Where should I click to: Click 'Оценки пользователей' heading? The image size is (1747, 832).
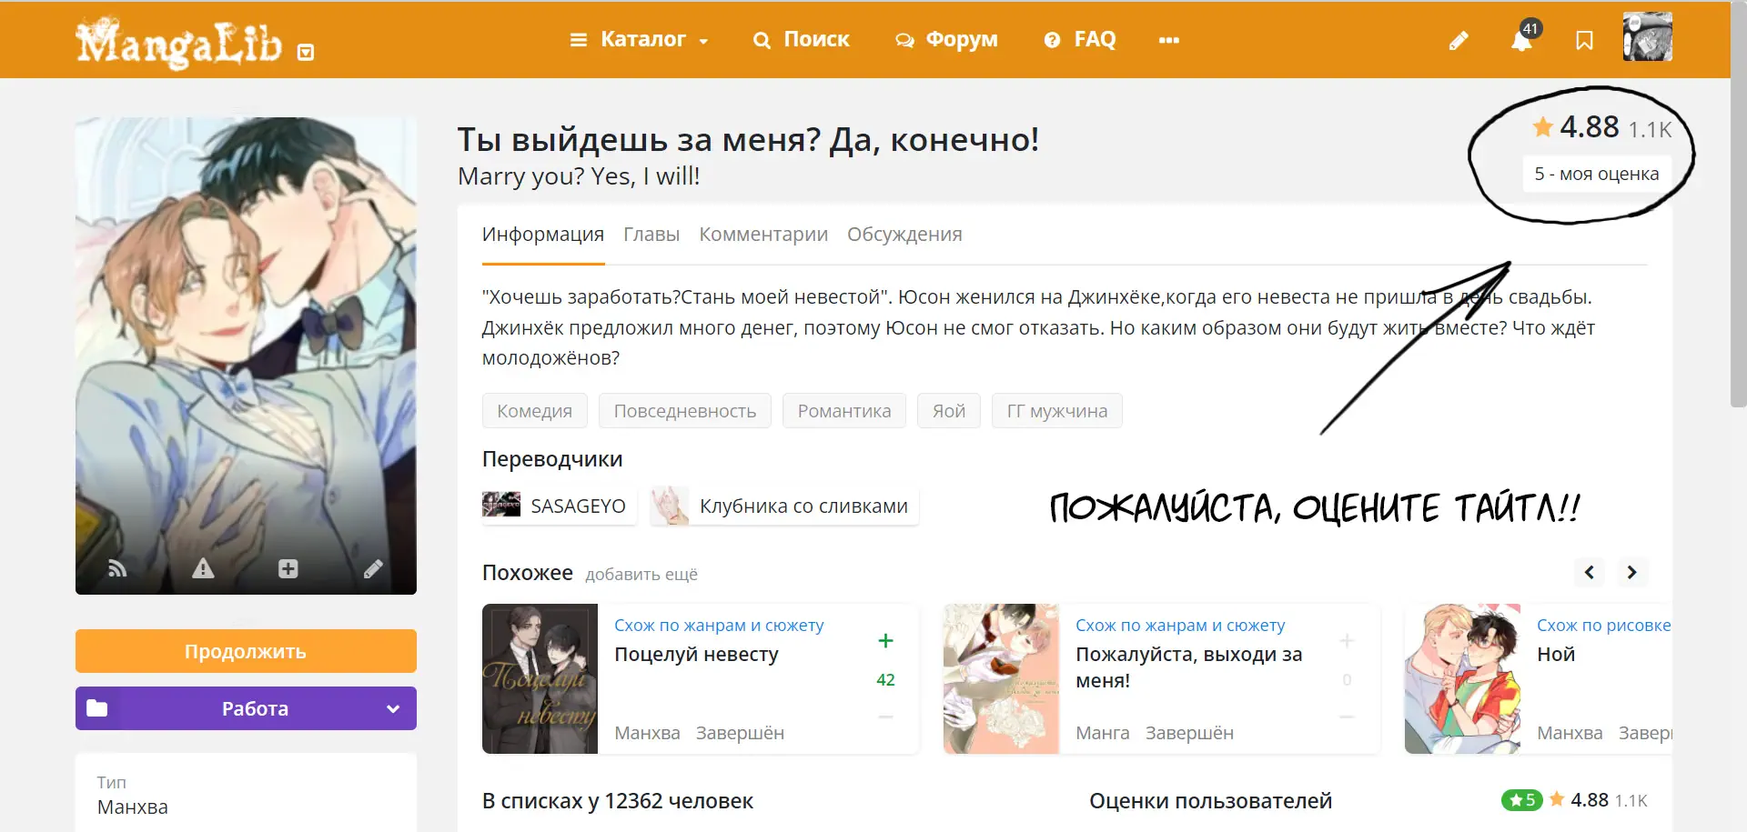click(x=1210, y=801)
